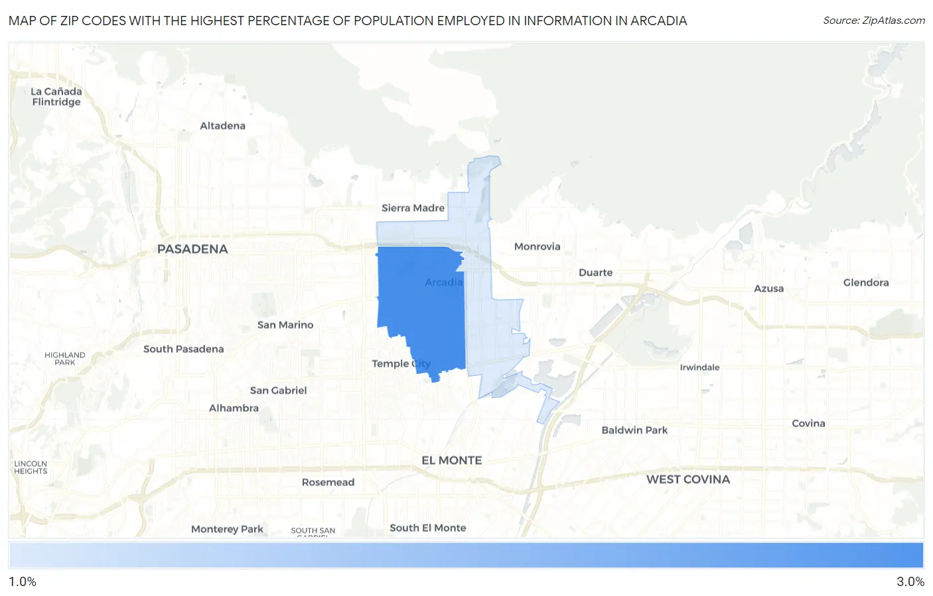This screenshot has width=933, height=596.
Task: Click the La Cañada Flintridge label
Action: click(56, 97)
